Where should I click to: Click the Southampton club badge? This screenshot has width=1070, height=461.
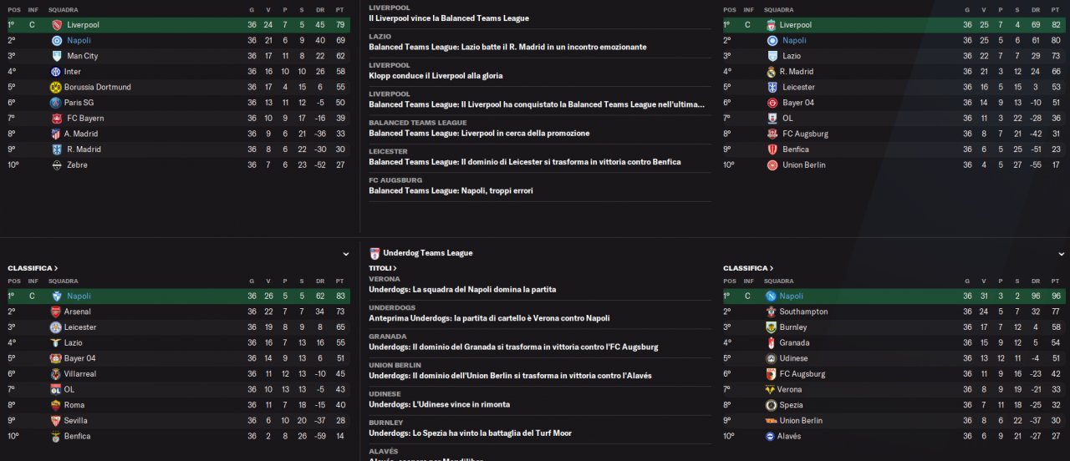click(x=771, y=312)
